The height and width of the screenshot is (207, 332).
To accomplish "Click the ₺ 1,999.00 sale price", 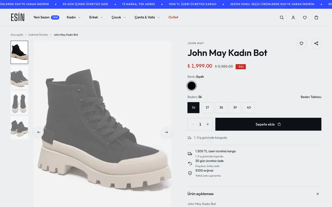I will pos(200,66).
